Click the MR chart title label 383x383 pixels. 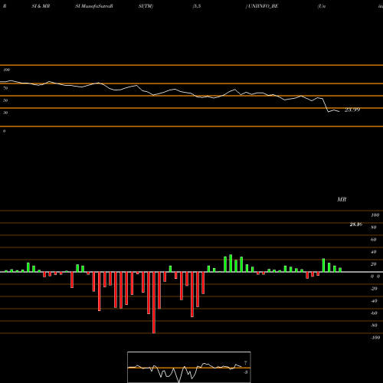(x=342, y=199)
